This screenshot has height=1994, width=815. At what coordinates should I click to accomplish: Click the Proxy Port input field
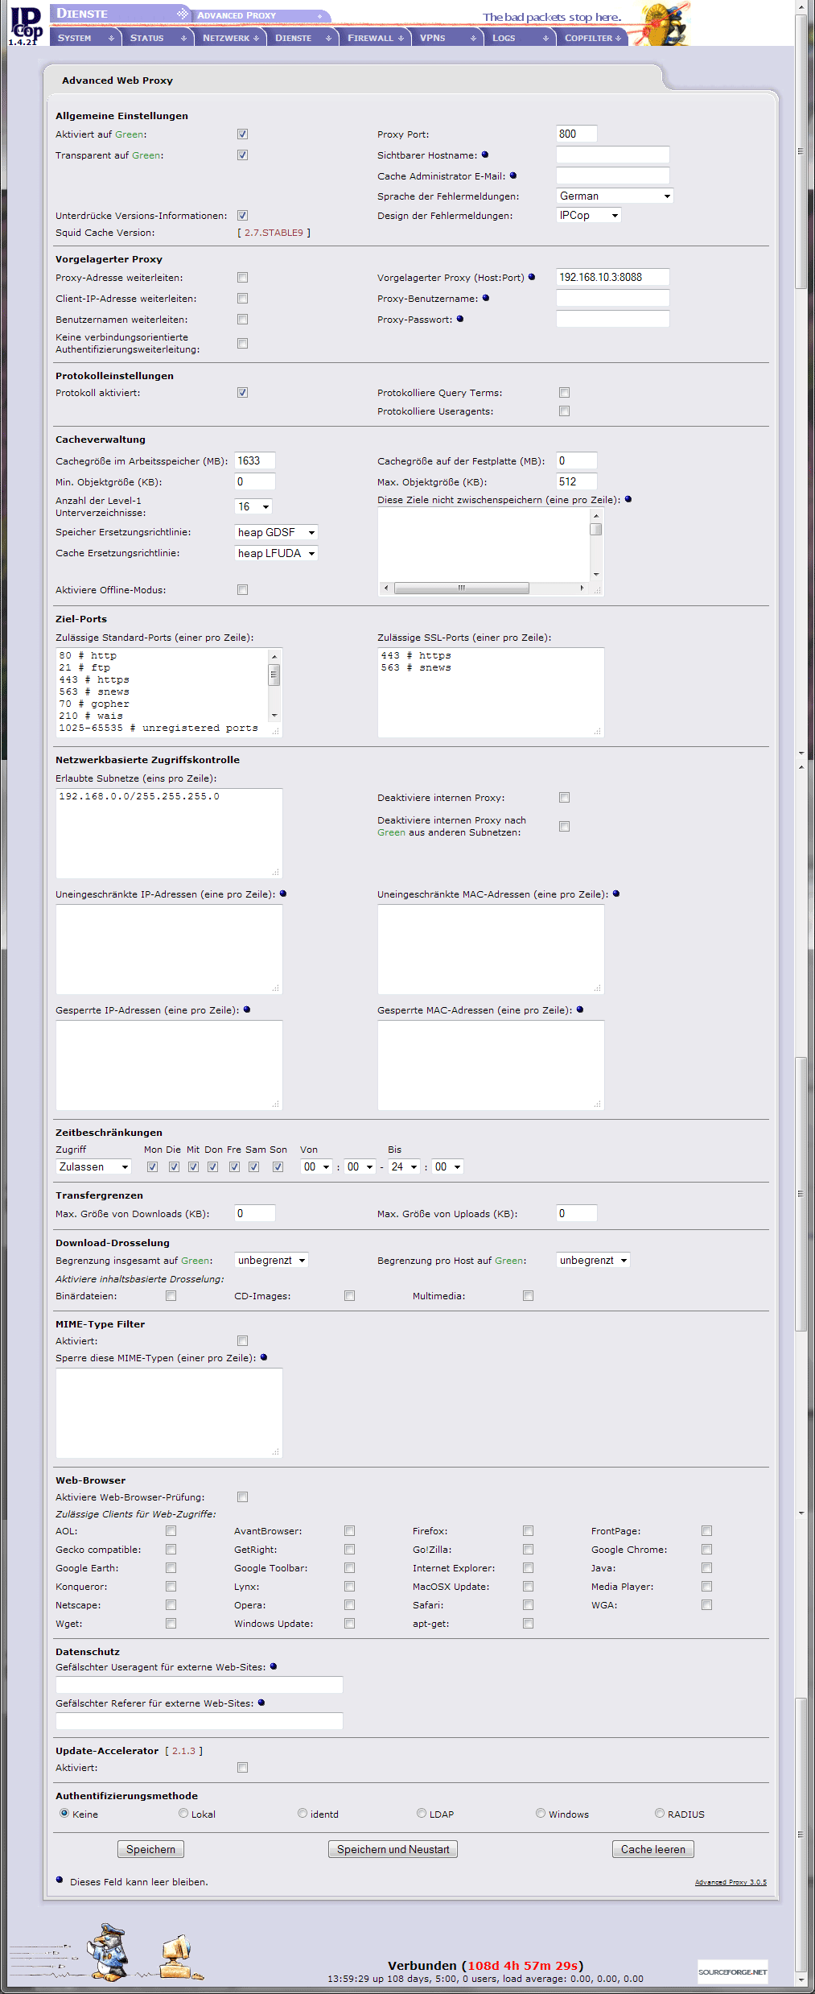click(x=577, y=134)
